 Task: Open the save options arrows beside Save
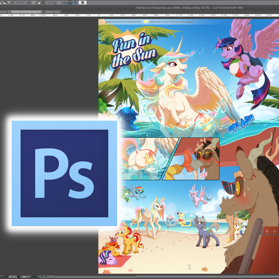(13, 3)
